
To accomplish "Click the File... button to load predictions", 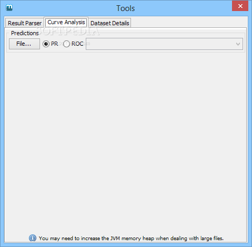I will (24, 44).
